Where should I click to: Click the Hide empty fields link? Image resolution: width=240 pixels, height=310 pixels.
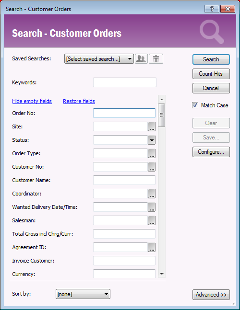pyautogui.click(x=32, y=101)
